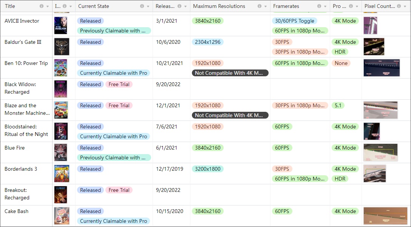Click the Free Trial tag in Blaze row
Image resolution: width=411 pixels, height=227 pixels.
click(x=119, y=105)
